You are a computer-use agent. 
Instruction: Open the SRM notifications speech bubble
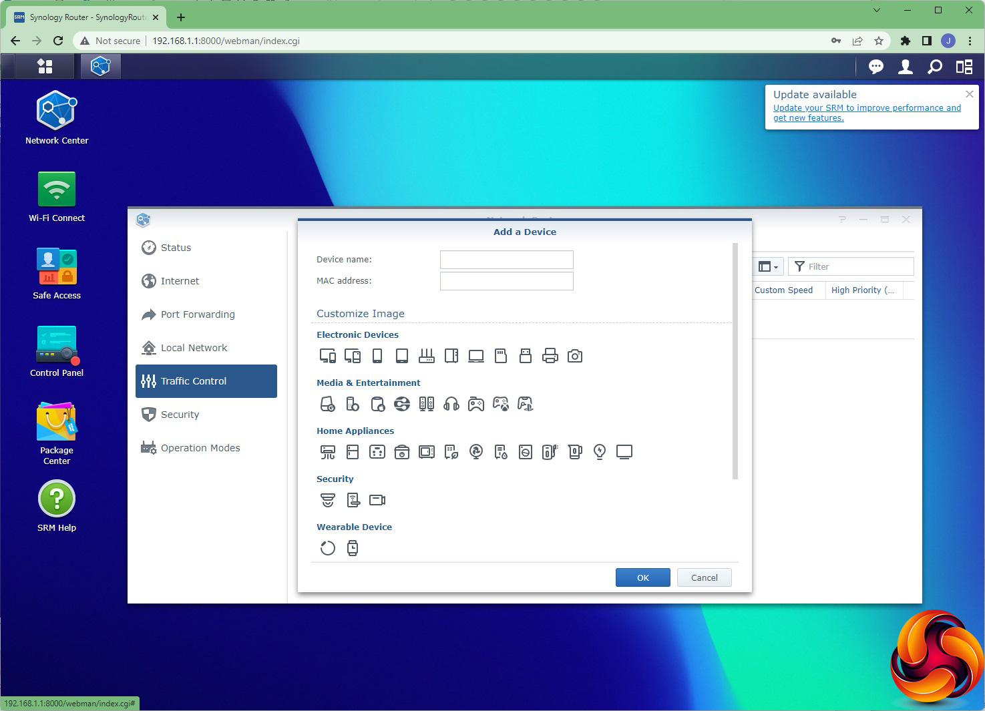pyautogui.click(x=876, y=66)
